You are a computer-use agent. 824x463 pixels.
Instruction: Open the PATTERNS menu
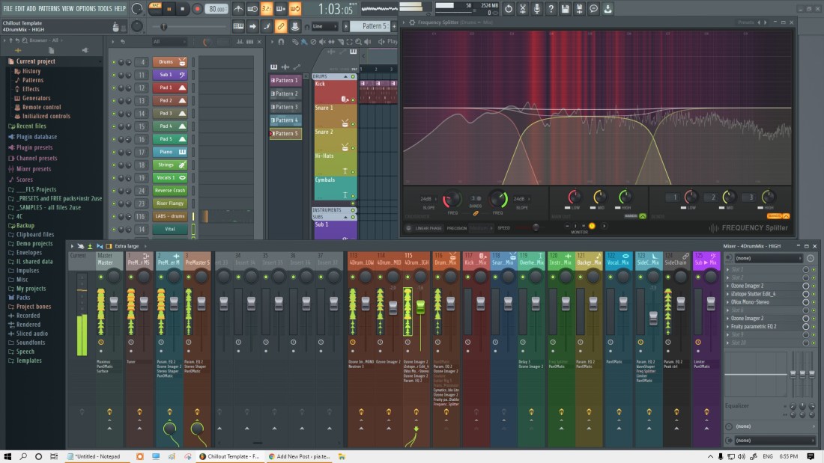[x=49, y=8]
